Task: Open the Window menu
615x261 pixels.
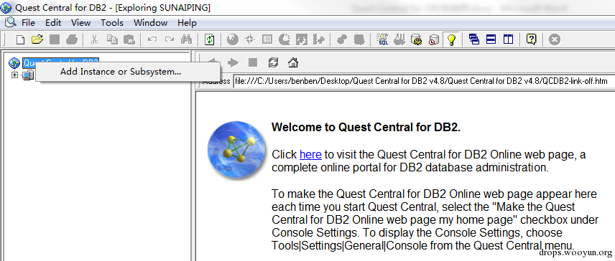Action: [150, 23]
